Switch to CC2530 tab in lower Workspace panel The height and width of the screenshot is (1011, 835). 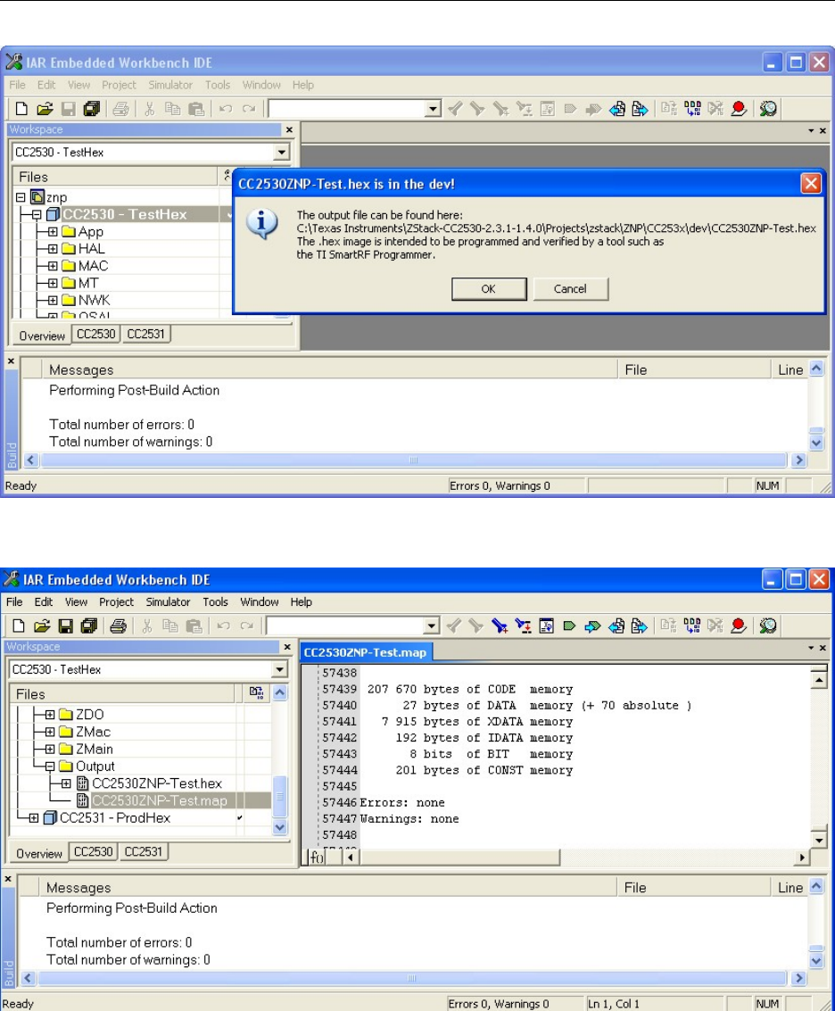point(94,852)
